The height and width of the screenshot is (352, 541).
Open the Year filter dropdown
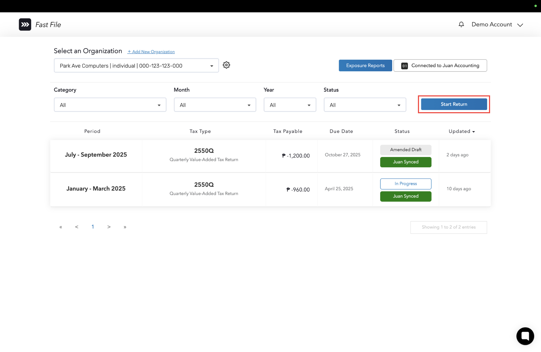(x=290, y=105)
